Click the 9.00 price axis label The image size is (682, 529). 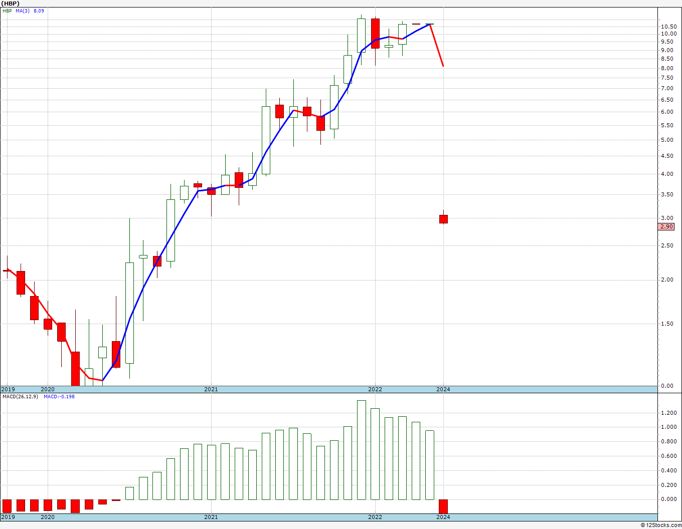coord(667,51)
